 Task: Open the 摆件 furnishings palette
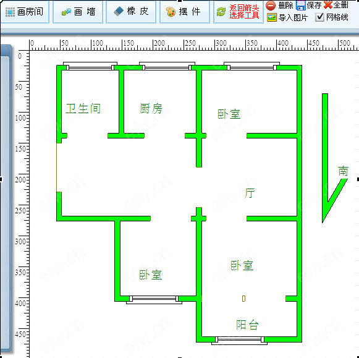(185, 12)
